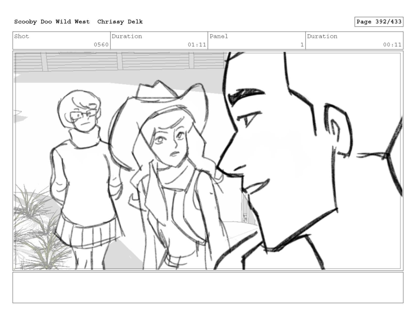Click the panel number '1'
The height and width of the screenshot is (322, 416).
coord(302,45)
